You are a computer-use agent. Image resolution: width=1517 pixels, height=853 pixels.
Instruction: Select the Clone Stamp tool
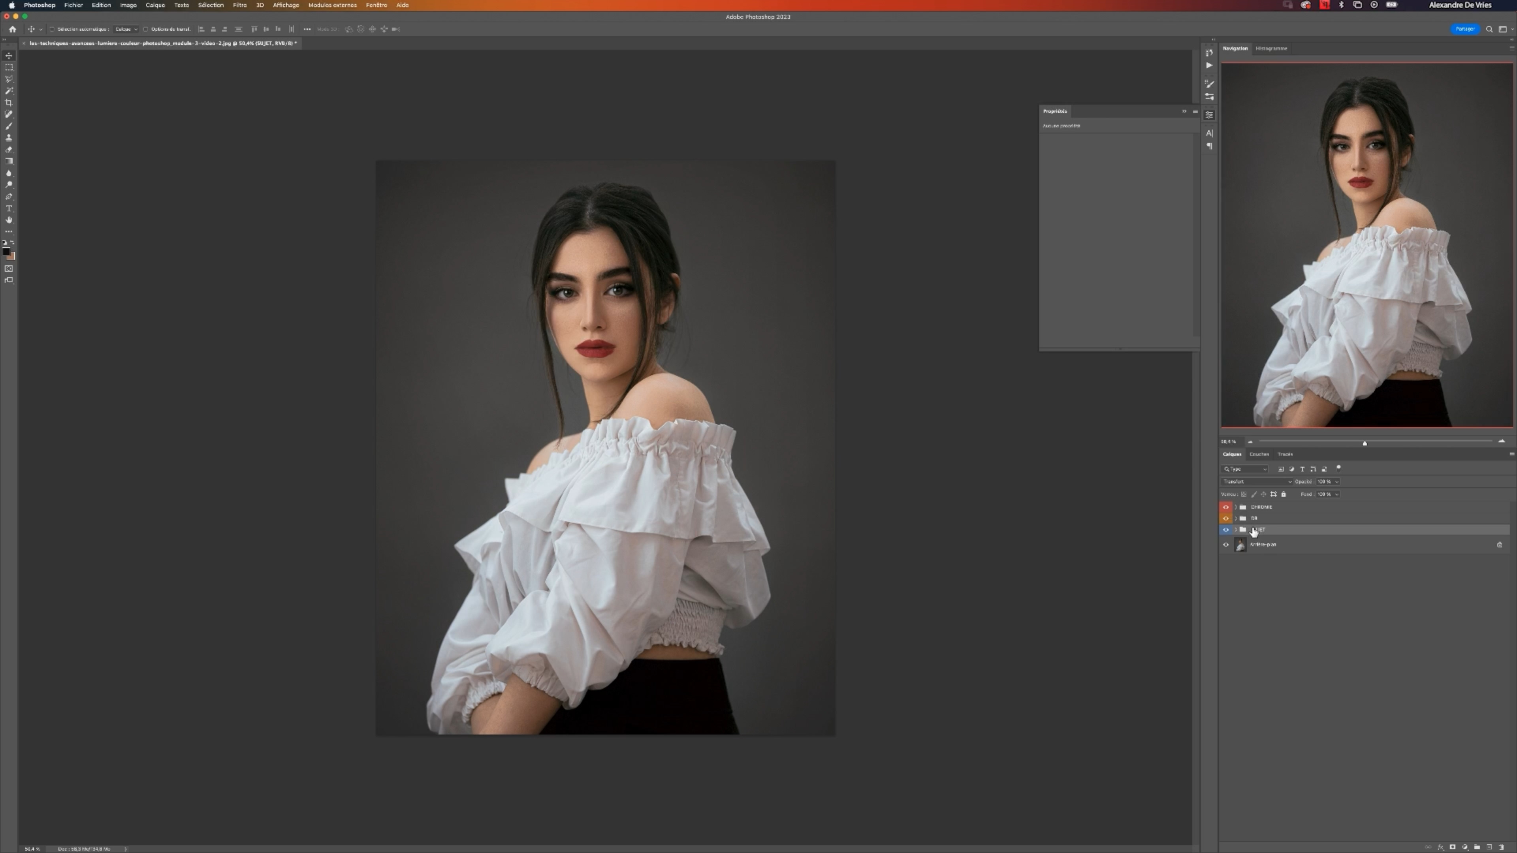(x=9, y=138)
